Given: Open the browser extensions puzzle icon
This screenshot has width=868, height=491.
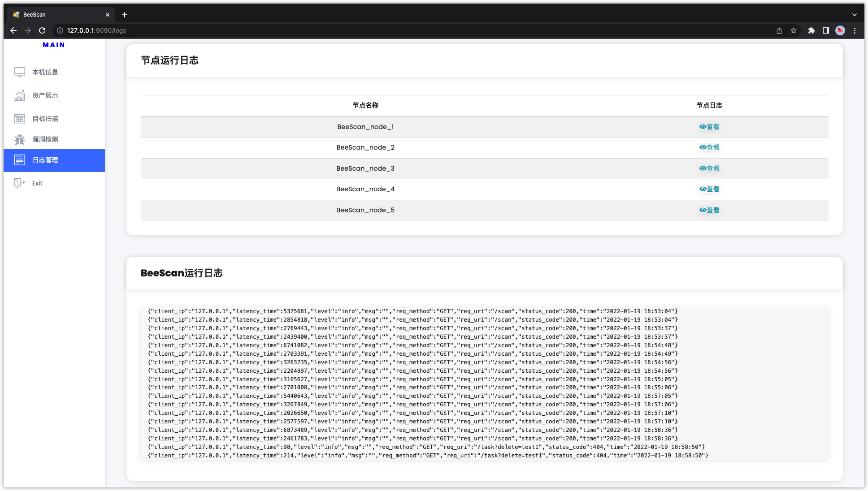Looking at the screenshot, I should pos(811,30).
